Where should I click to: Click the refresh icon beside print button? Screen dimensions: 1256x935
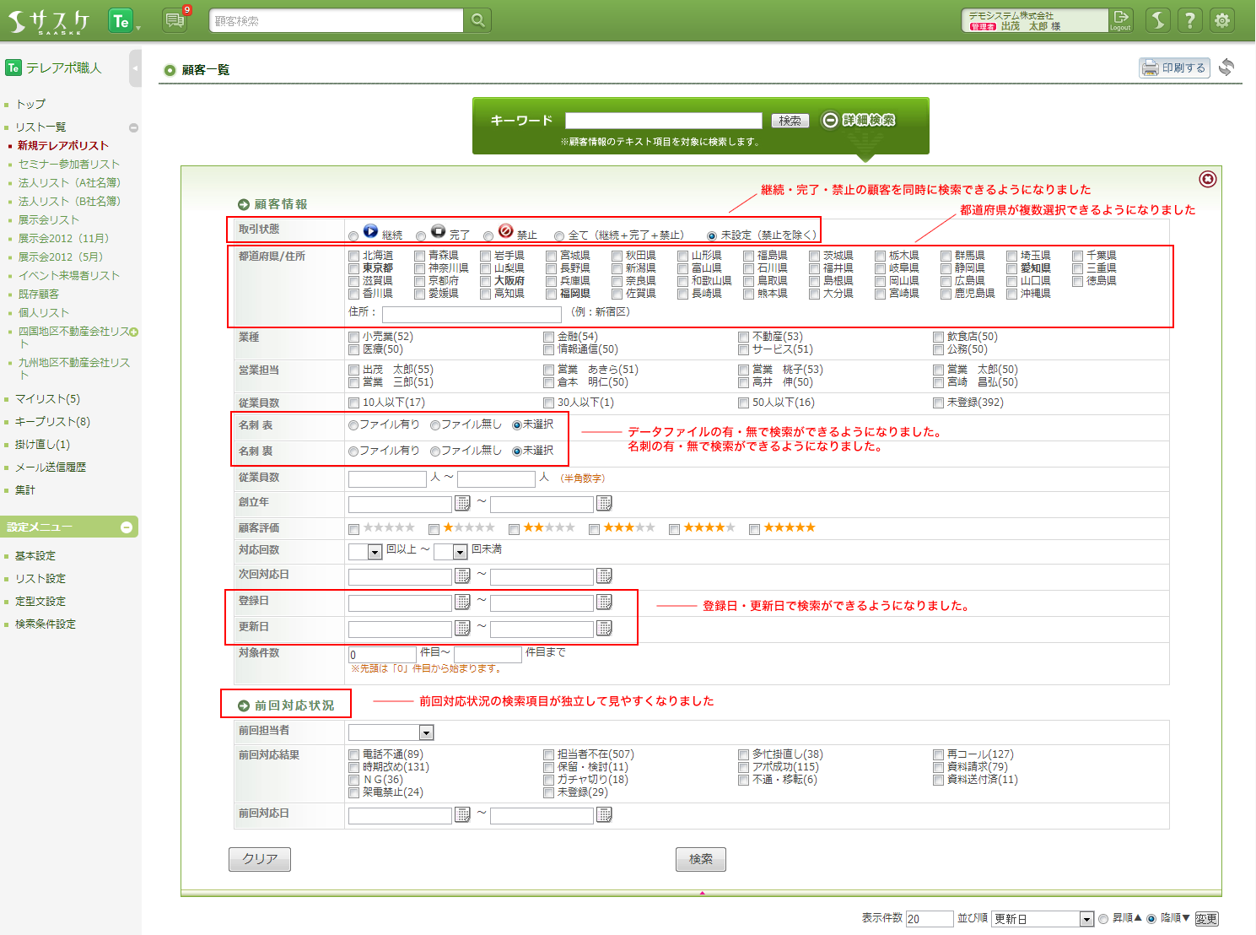click(1226, 68)
